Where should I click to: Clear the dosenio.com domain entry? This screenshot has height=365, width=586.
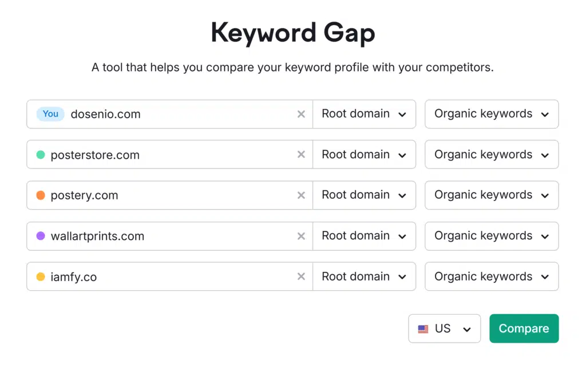pyautogui.click(x=301, y=114)
